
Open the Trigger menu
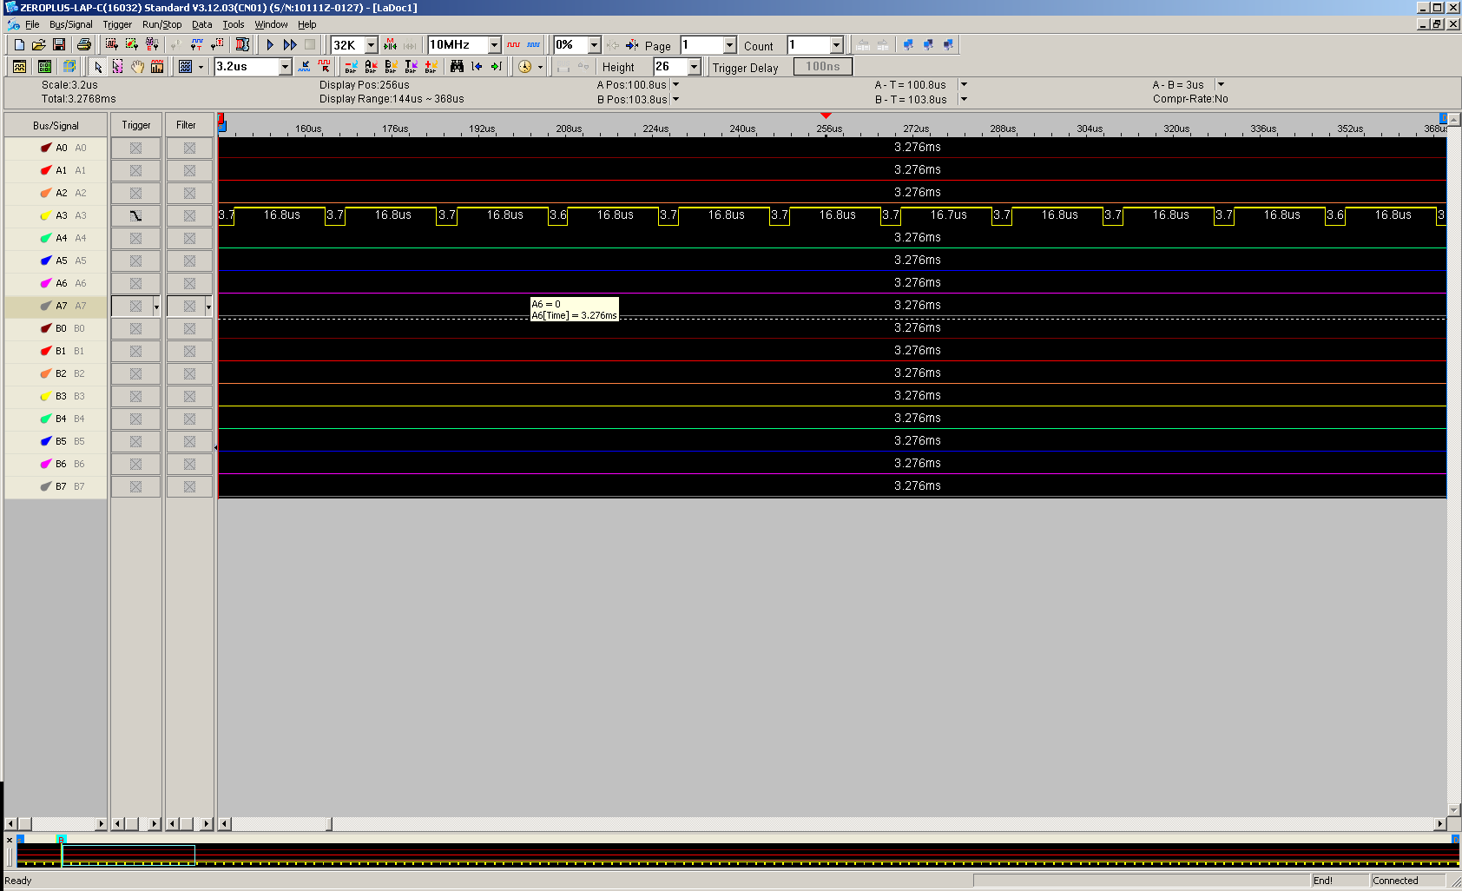[117, 24]
